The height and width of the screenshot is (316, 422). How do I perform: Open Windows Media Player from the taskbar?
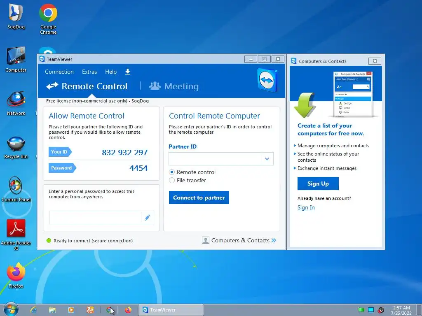click(71, 310)
